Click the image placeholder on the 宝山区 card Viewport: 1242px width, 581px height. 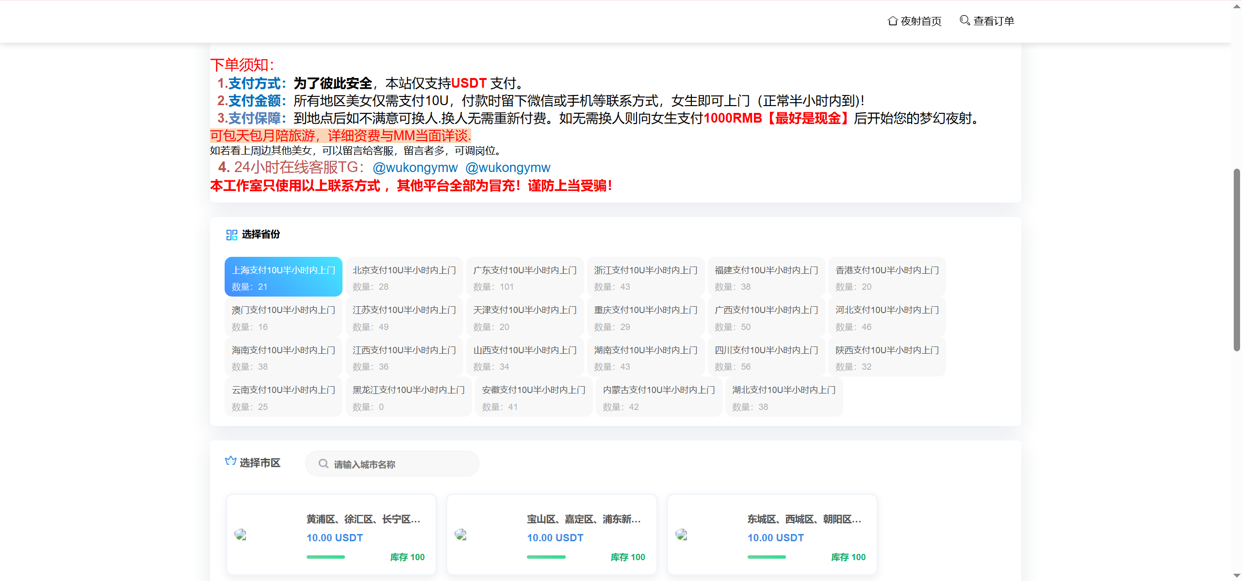(461, 535)
